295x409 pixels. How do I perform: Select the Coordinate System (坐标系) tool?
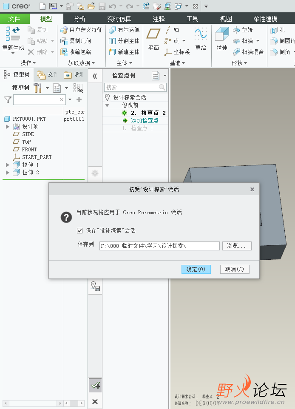tap(177, 52)
